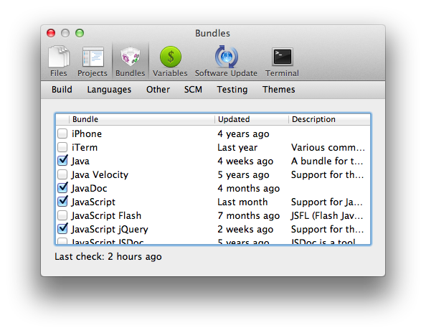The width and height of the screenshot is (426, 333).
Task: Sort by the Bundle column header
Action: 142,119
